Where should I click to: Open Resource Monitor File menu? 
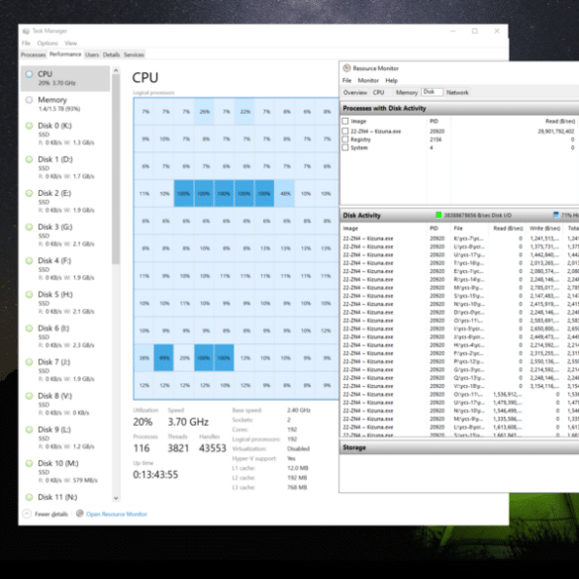coord(346,80)
